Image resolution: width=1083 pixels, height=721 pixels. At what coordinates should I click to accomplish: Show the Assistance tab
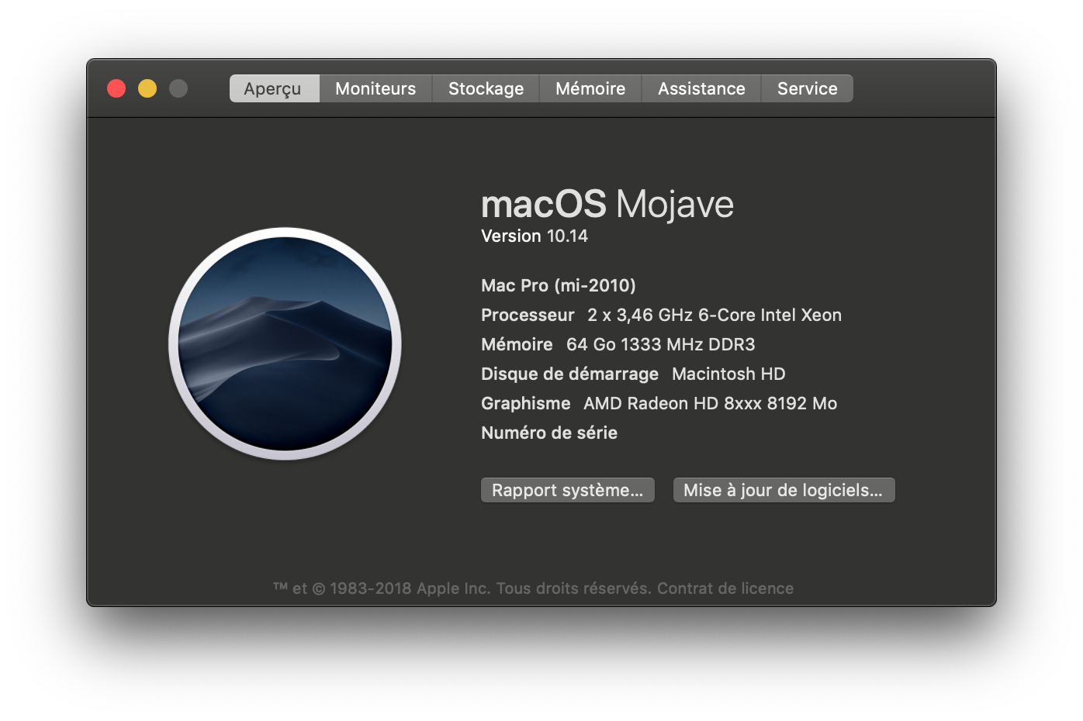[x=701, y=88]
